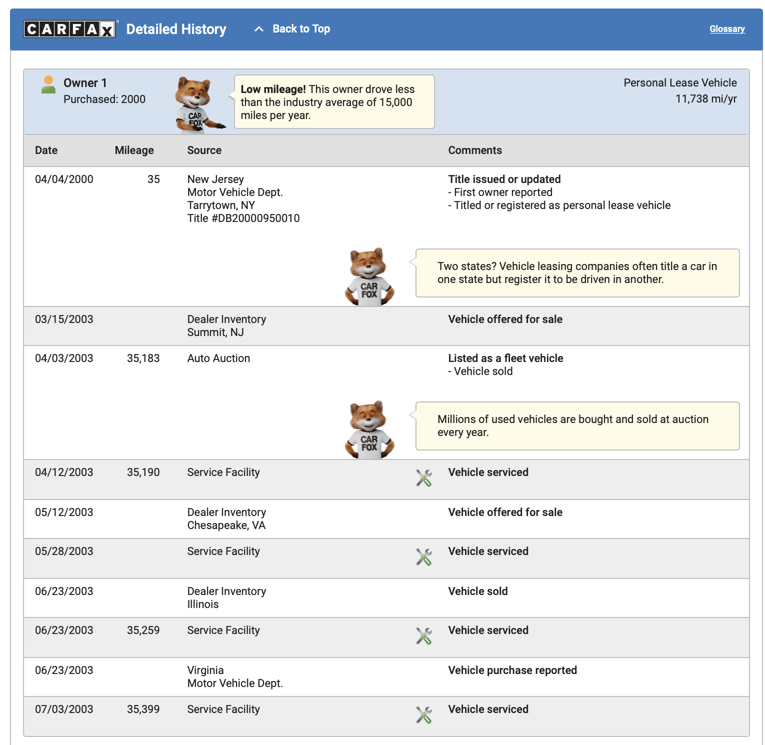Click the 07/03/2003 date cell
765x745 pixels.
coord(64,709)
